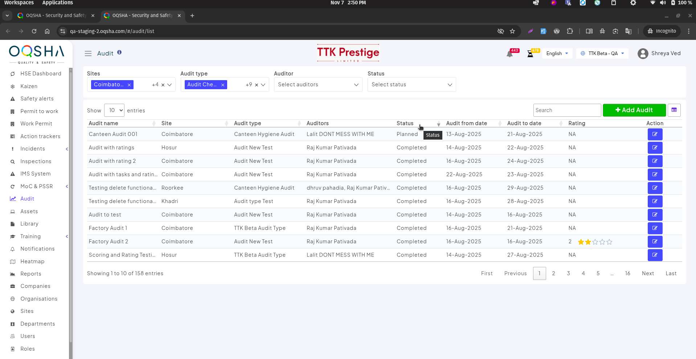Bookmark page with the star icon
The width and height of the screenshot is (696, 359).
tap(512, 31)
